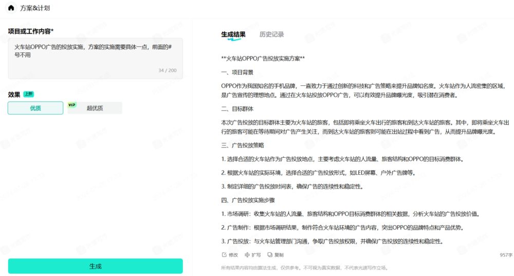Viewport: 514px width, 276px height.
Task: Select the 超优质 quality option
Action: (95, 108)
